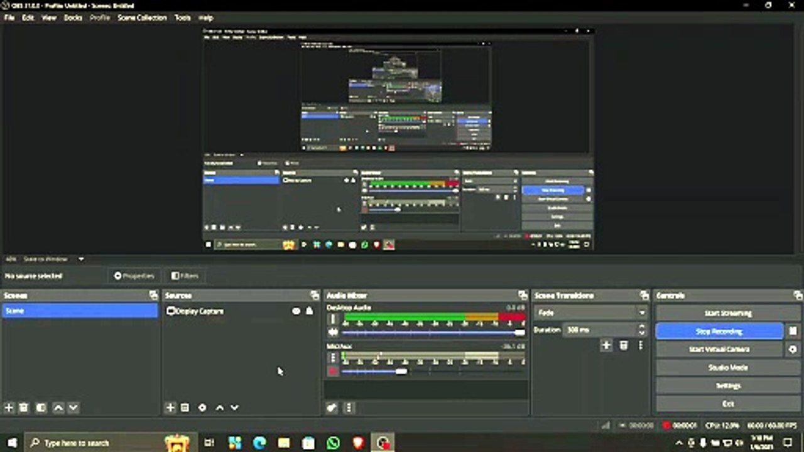Toggle visibility of Display Capture source
The width and height of the screenshot is (804, 452).
tap(296, 311)
